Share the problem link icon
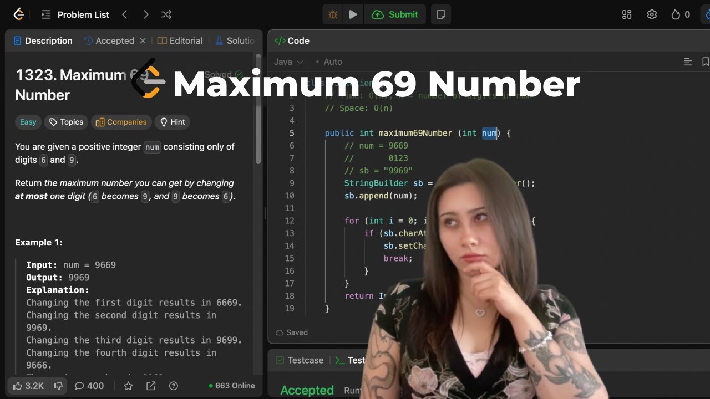Screen dimensions: 710x399 click(x=151, y=386)
